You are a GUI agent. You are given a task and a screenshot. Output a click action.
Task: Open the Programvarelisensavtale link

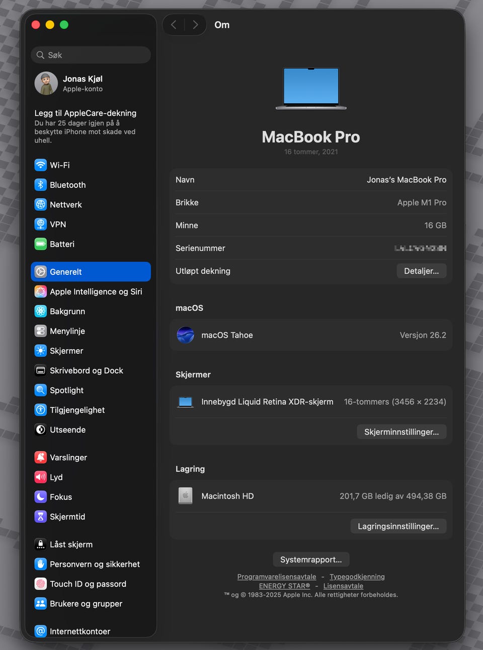coord(277,576)
